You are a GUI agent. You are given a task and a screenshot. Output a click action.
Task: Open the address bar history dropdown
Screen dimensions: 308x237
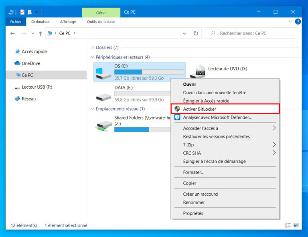tap(184, 34)
